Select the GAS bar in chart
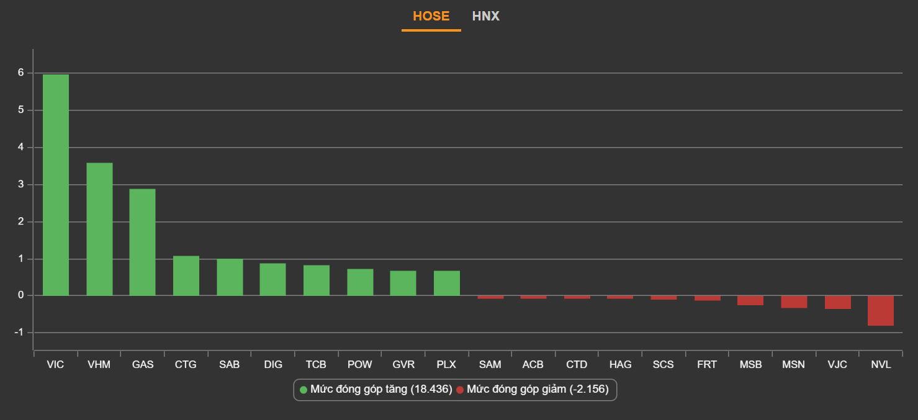The image size is (918, 420). pos(142,242)
